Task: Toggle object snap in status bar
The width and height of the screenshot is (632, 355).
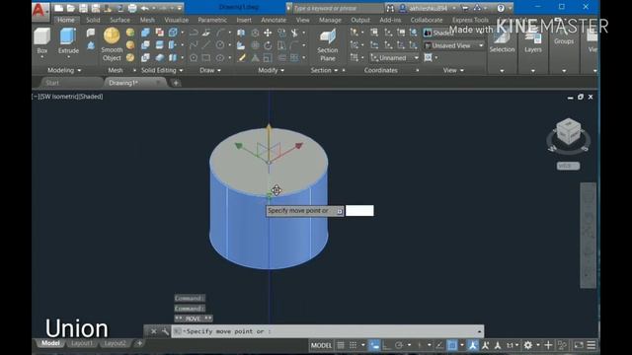Action: pyautogui.click(x=452, y=345)
